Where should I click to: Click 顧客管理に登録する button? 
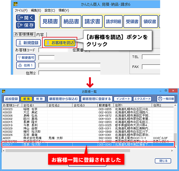(x=97, y=99)
